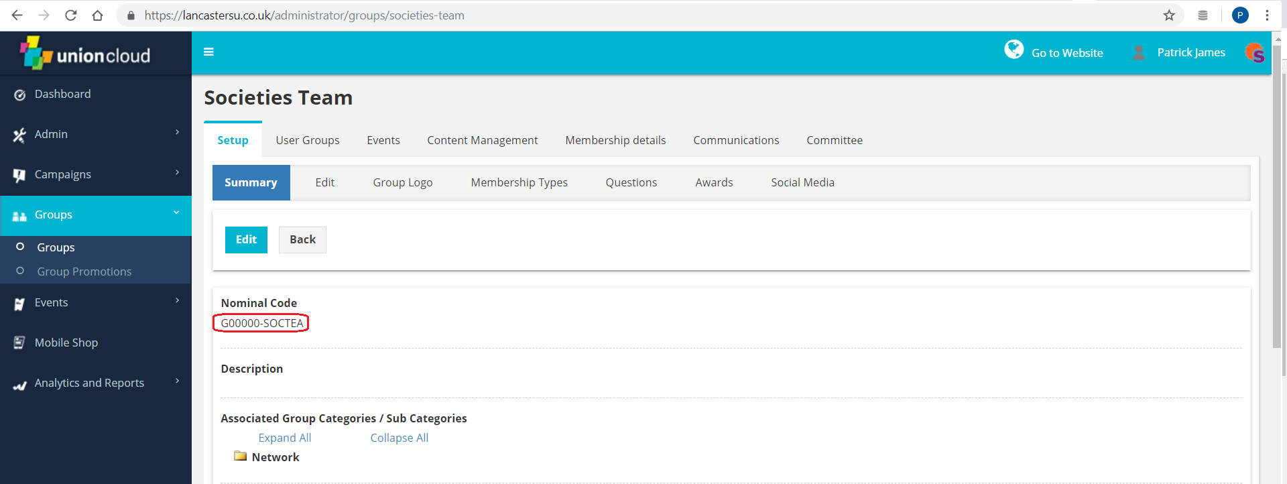The height and width of the screenshot is (484, 1287).
Task: Click the Network folder icon
Action: point(240,456)
